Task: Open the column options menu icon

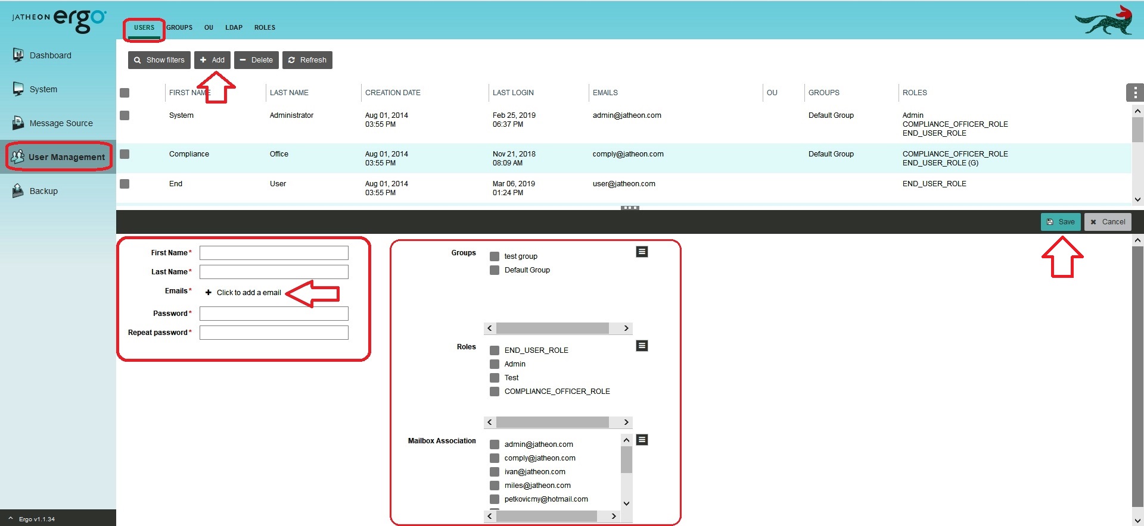Action: 1135,92
